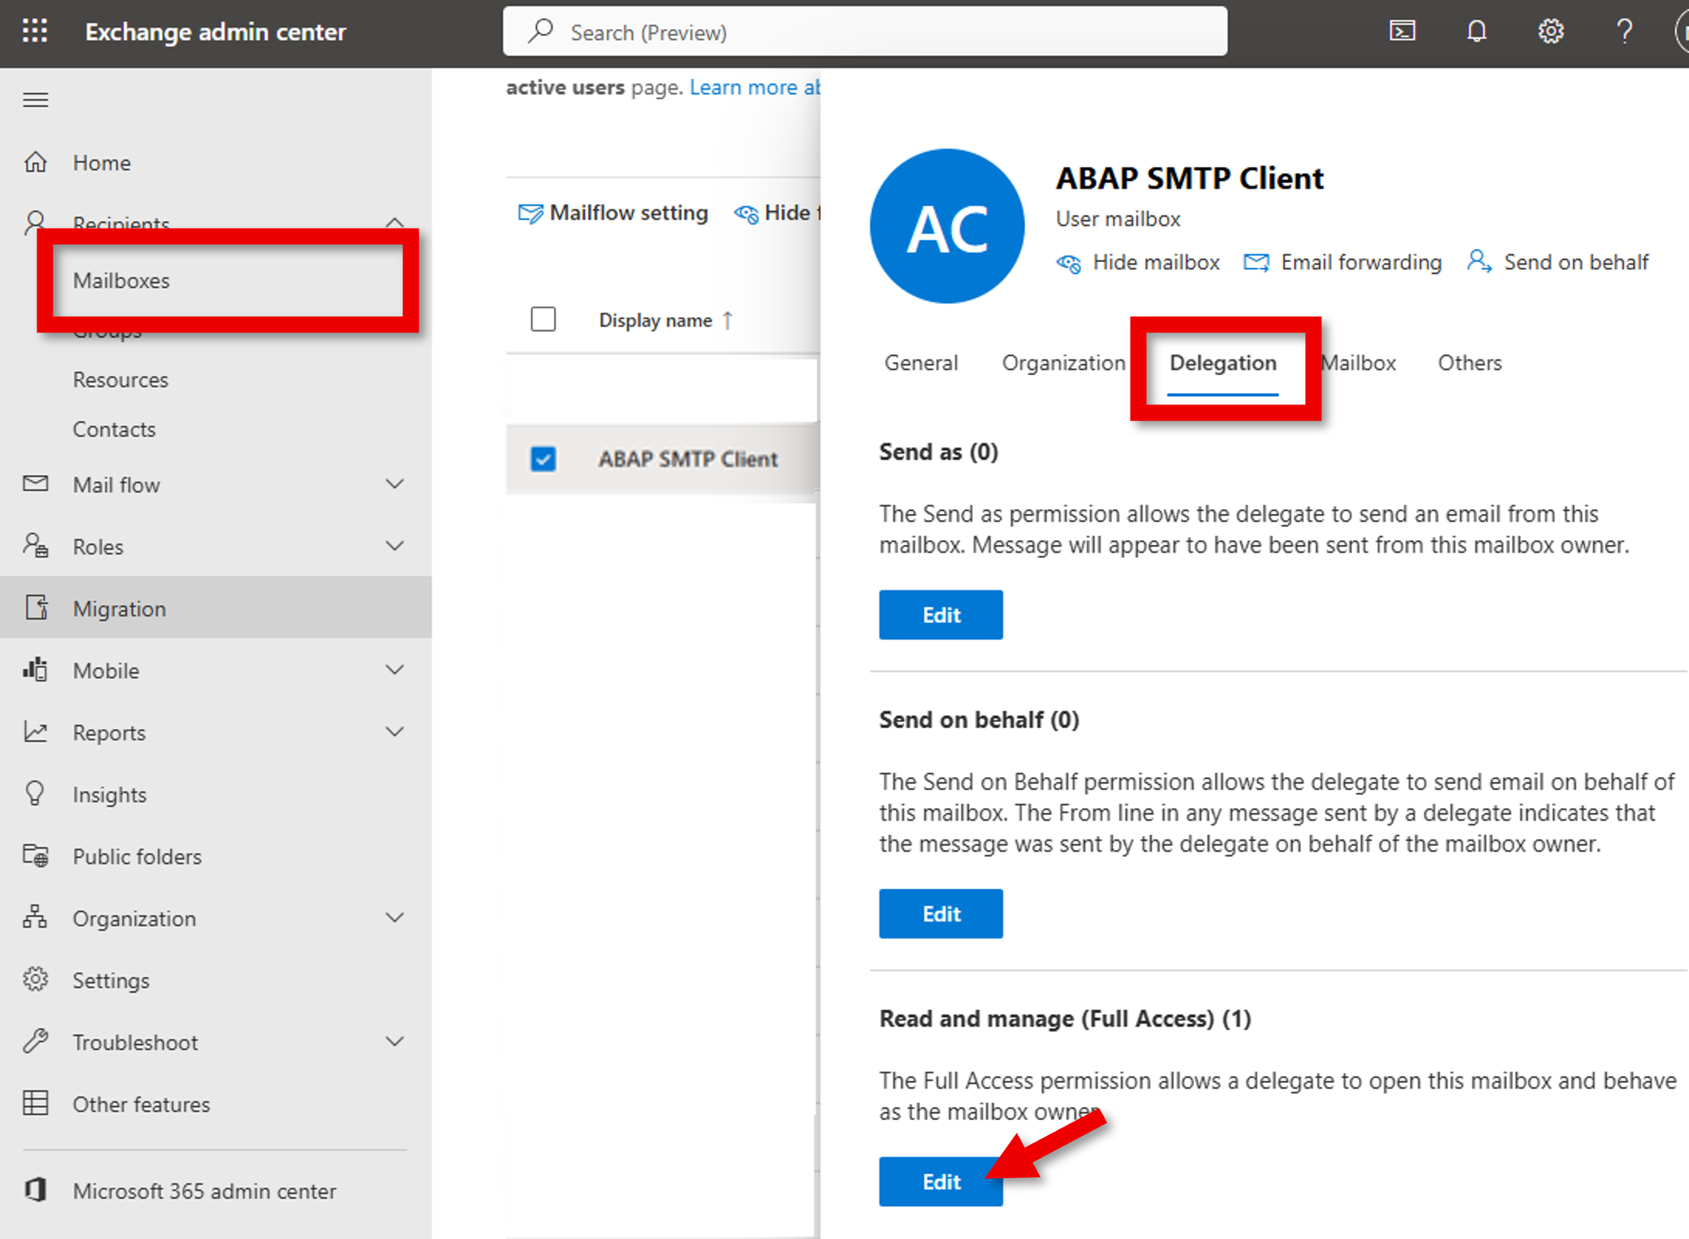Click the Other features grid icon
The image size is (1689, 1239).
click(35, 1103)
